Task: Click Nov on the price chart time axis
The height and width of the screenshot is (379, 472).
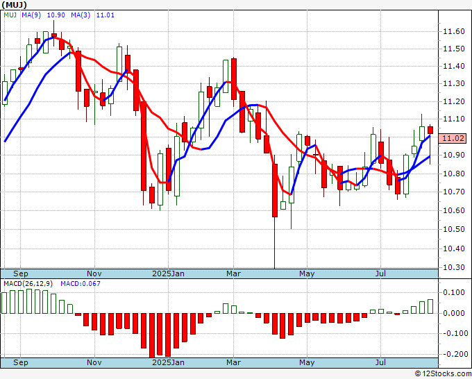Action: pos(94,273)
